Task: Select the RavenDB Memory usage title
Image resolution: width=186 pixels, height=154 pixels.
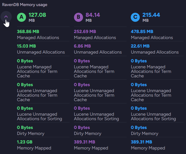Action: [x=25, y=5]
